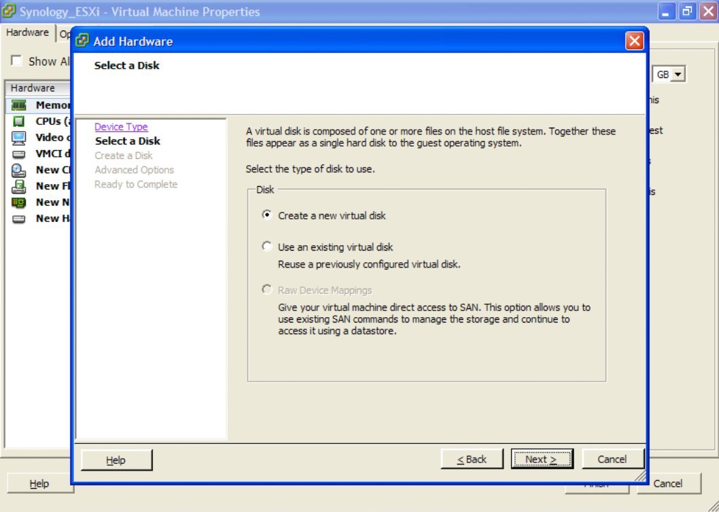Select the New CD/DVD drive icon

coord(19,170)
